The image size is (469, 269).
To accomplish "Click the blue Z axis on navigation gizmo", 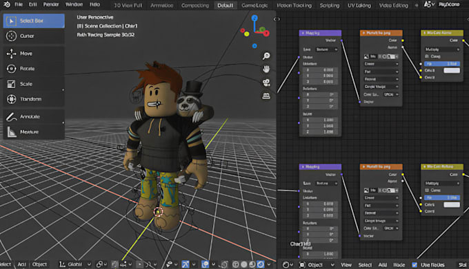I will (x=255, y=18).
